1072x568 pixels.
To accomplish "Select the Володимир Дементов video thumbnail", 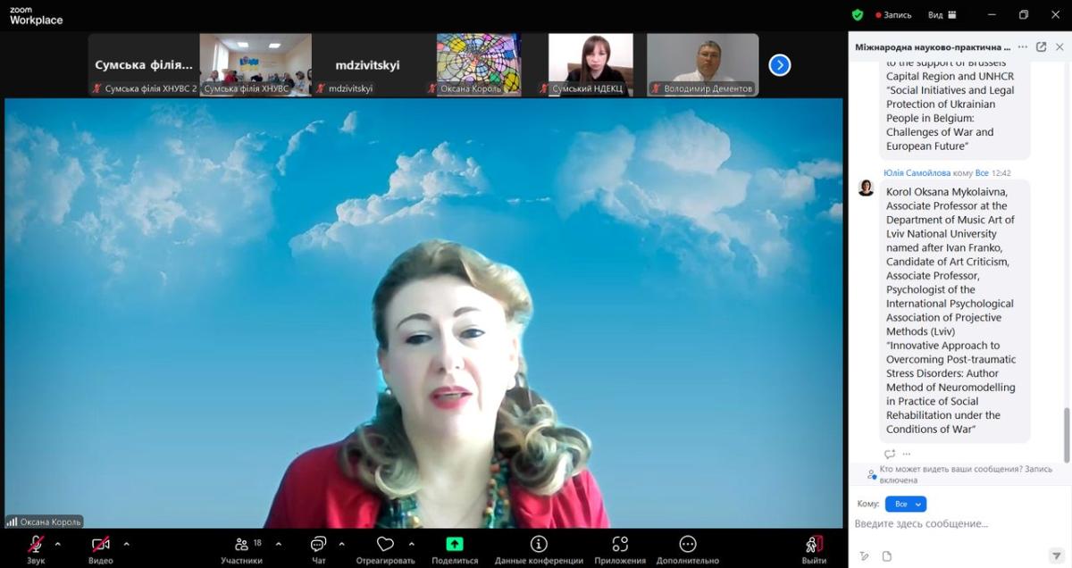I will (702, 64).
